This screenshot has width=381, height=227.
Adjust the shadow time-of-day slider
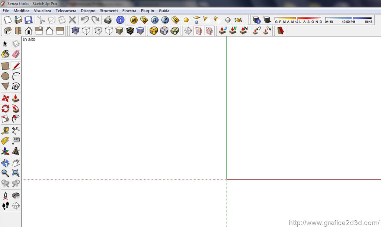(348, 18)
